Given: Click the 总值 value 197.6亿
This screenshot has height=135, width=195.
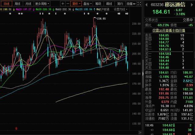Looking at the screenshot, I should pyautogui.click(x=187, y=114).
